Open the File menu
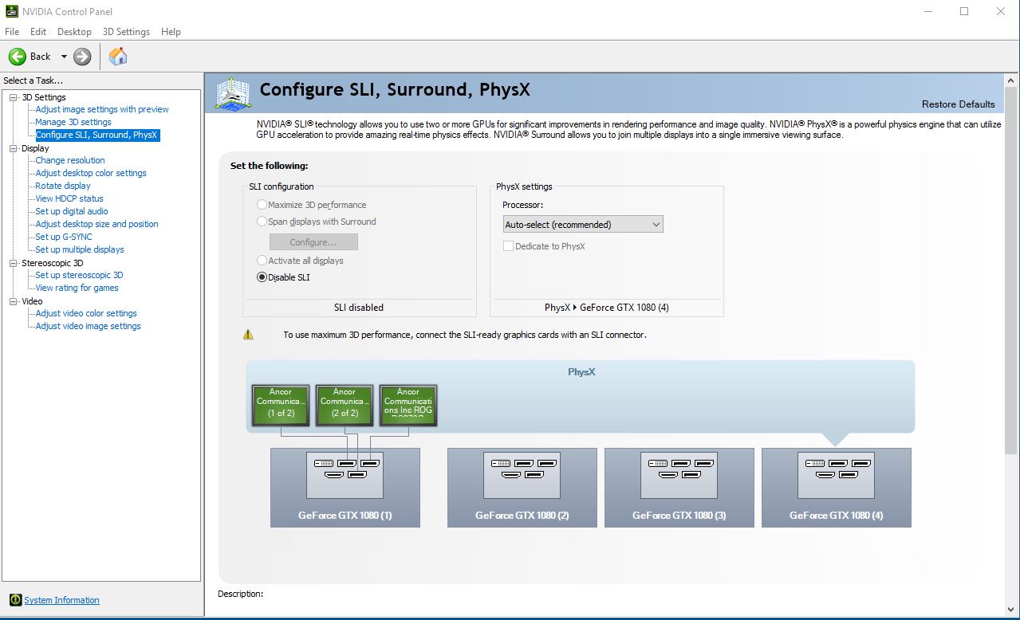 (x=12, y=32)
